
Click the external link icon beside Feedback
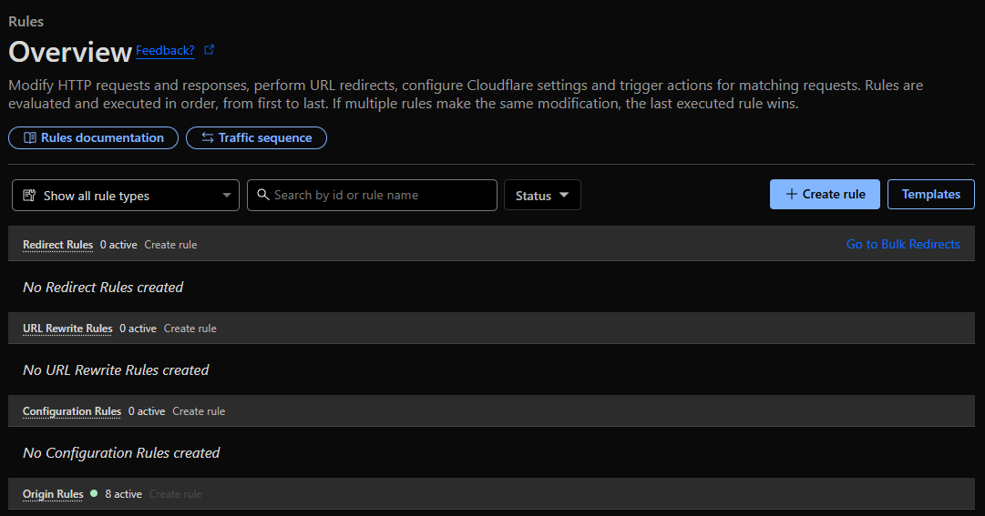point(210,50)
